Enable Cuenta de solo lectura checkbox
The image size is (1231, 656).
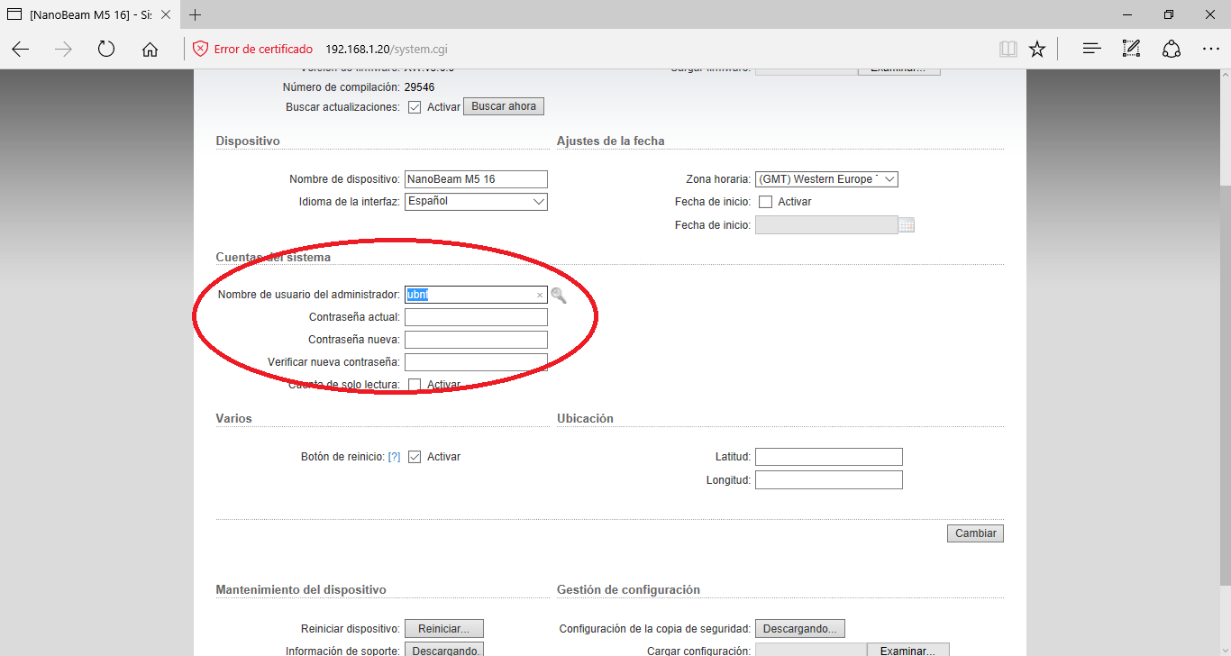[415, 385]
